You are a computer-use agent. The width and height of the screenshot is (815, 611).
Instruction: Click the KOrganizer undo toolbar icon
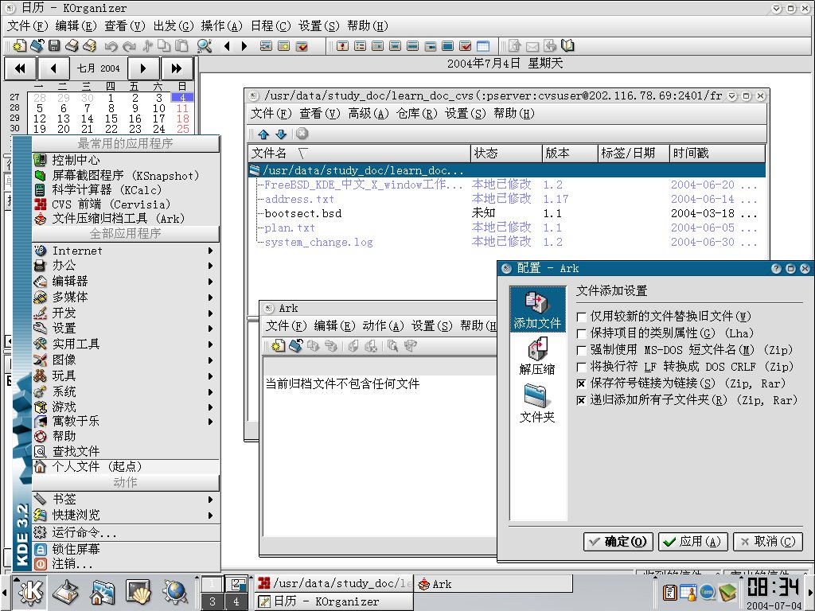[x=111, y=45]
